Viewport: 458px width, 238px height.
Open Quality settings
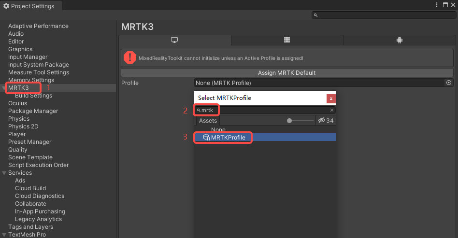click(17, 150)
